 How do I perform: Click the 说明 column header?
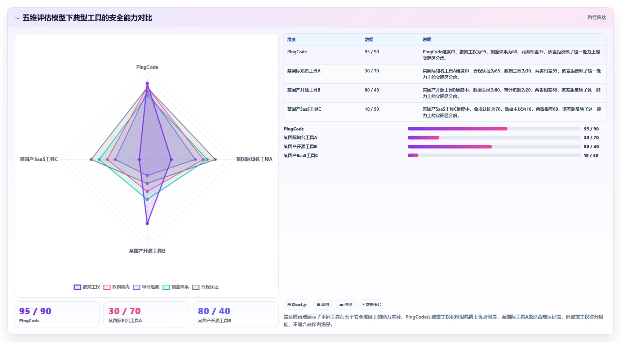point(427,40)
